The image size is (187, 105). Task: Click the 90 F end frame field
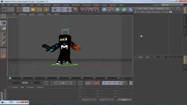pos(35,83)
